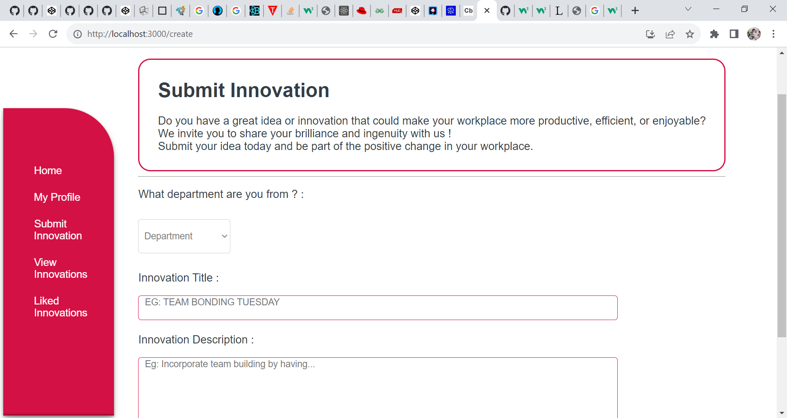The height and width of the screenshot is (418, 787).
Task: Open the tab search chevron
Action: [x=688, y=9]
